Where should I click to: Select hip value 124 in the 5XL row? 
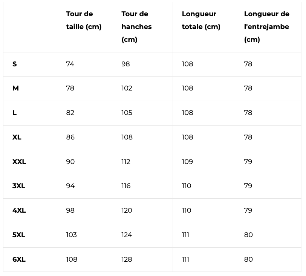point(127,235)
